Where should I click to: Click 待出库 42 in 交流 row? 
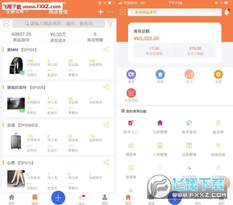pyautogui.click(x=70, y=136)
